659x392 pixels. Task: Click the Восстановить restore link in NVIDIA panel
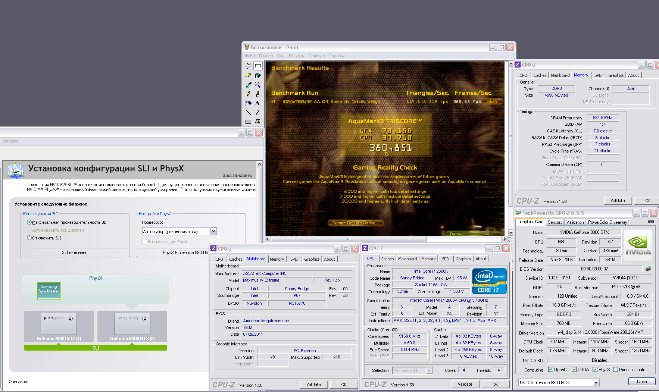[237, 175]
